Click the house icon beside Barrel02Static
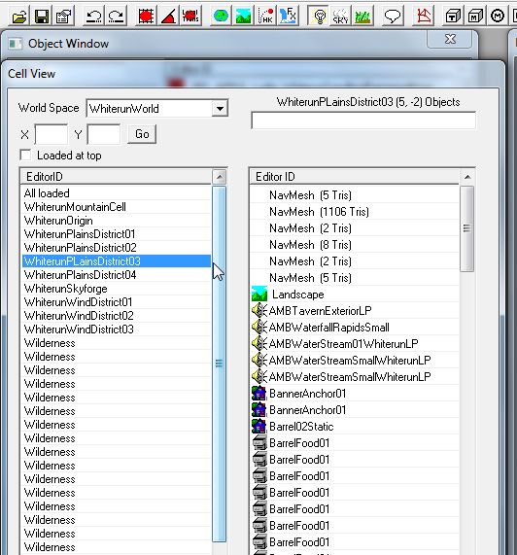Viewport: 517px width, 555px height. pos(259,427)
